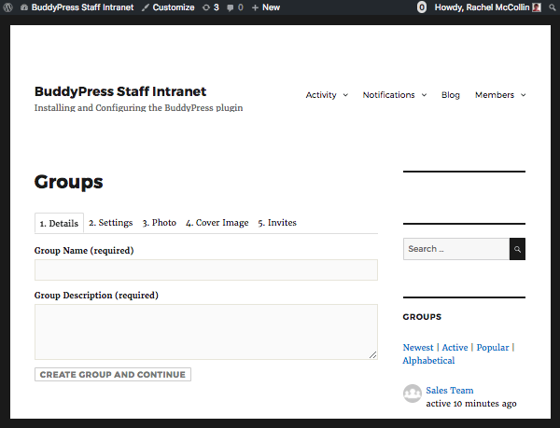The image size is (560, 428).
Task: Open the Activity navigation menu
Action: click(321, 95)
